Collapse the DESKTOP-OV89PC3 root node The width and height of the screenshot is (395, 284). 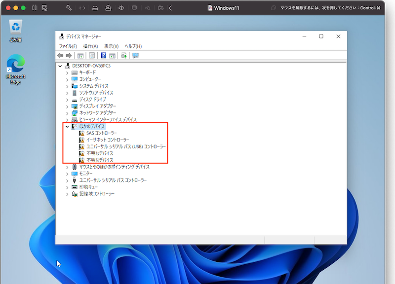pos(60,66)
